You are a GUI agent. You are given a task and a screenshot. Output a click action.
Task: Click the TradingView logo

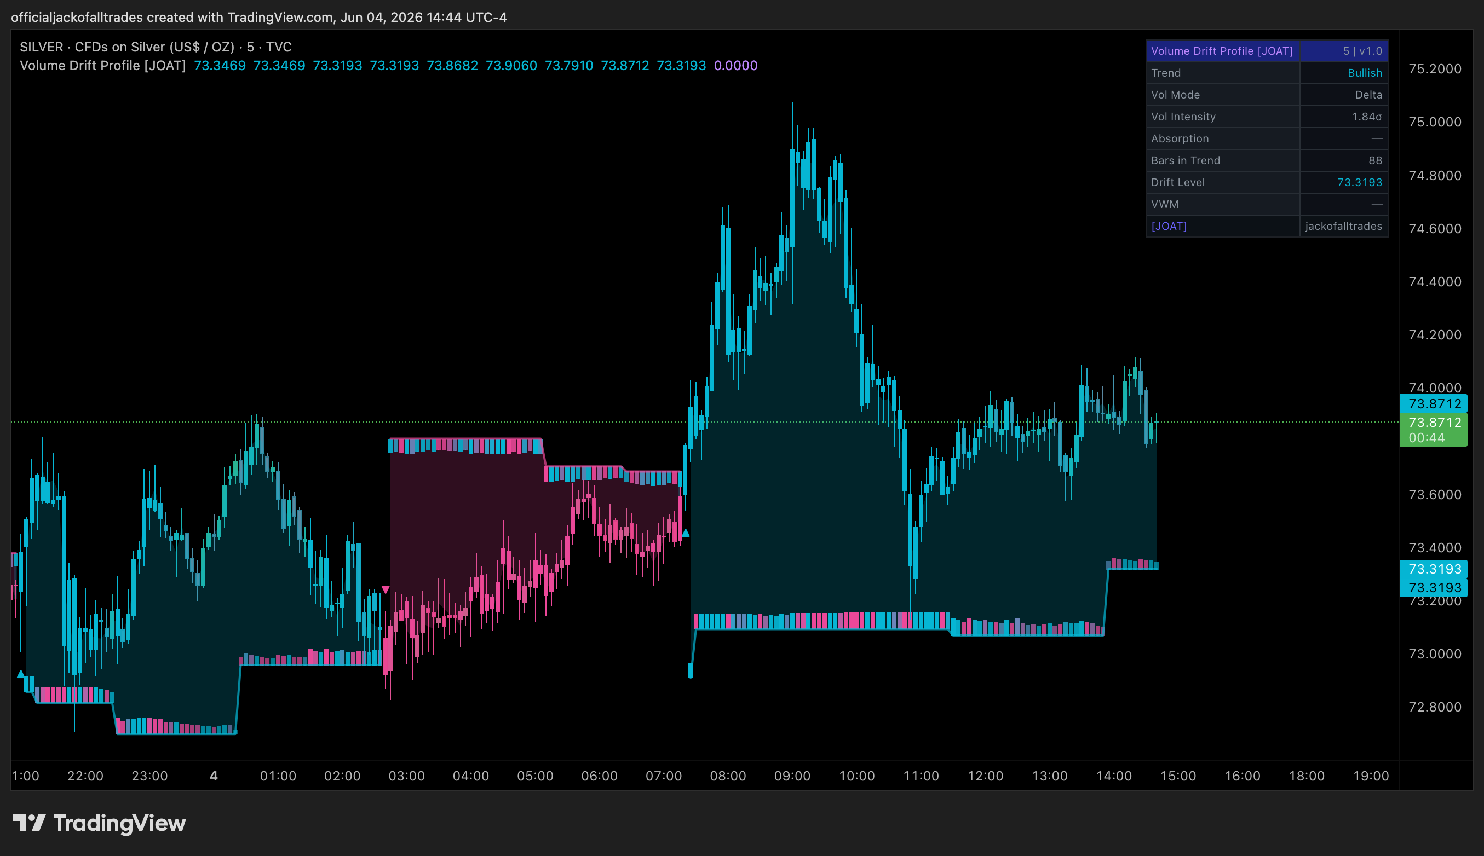click(x=99, y=823)
